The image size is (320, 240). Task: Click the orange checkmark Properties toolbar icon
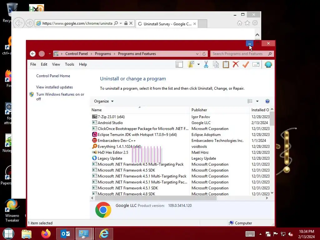tap(246, 64)
